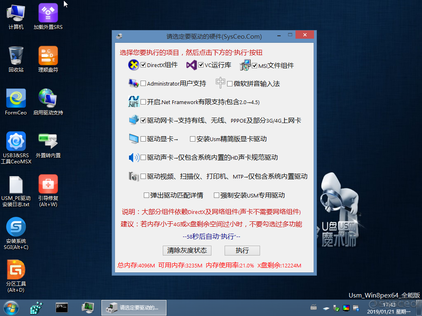Image resolution: width=422 pixels, height=316 pixels.
Task: Click the 清除灰度状态 button
Action: tap(187, 251)
